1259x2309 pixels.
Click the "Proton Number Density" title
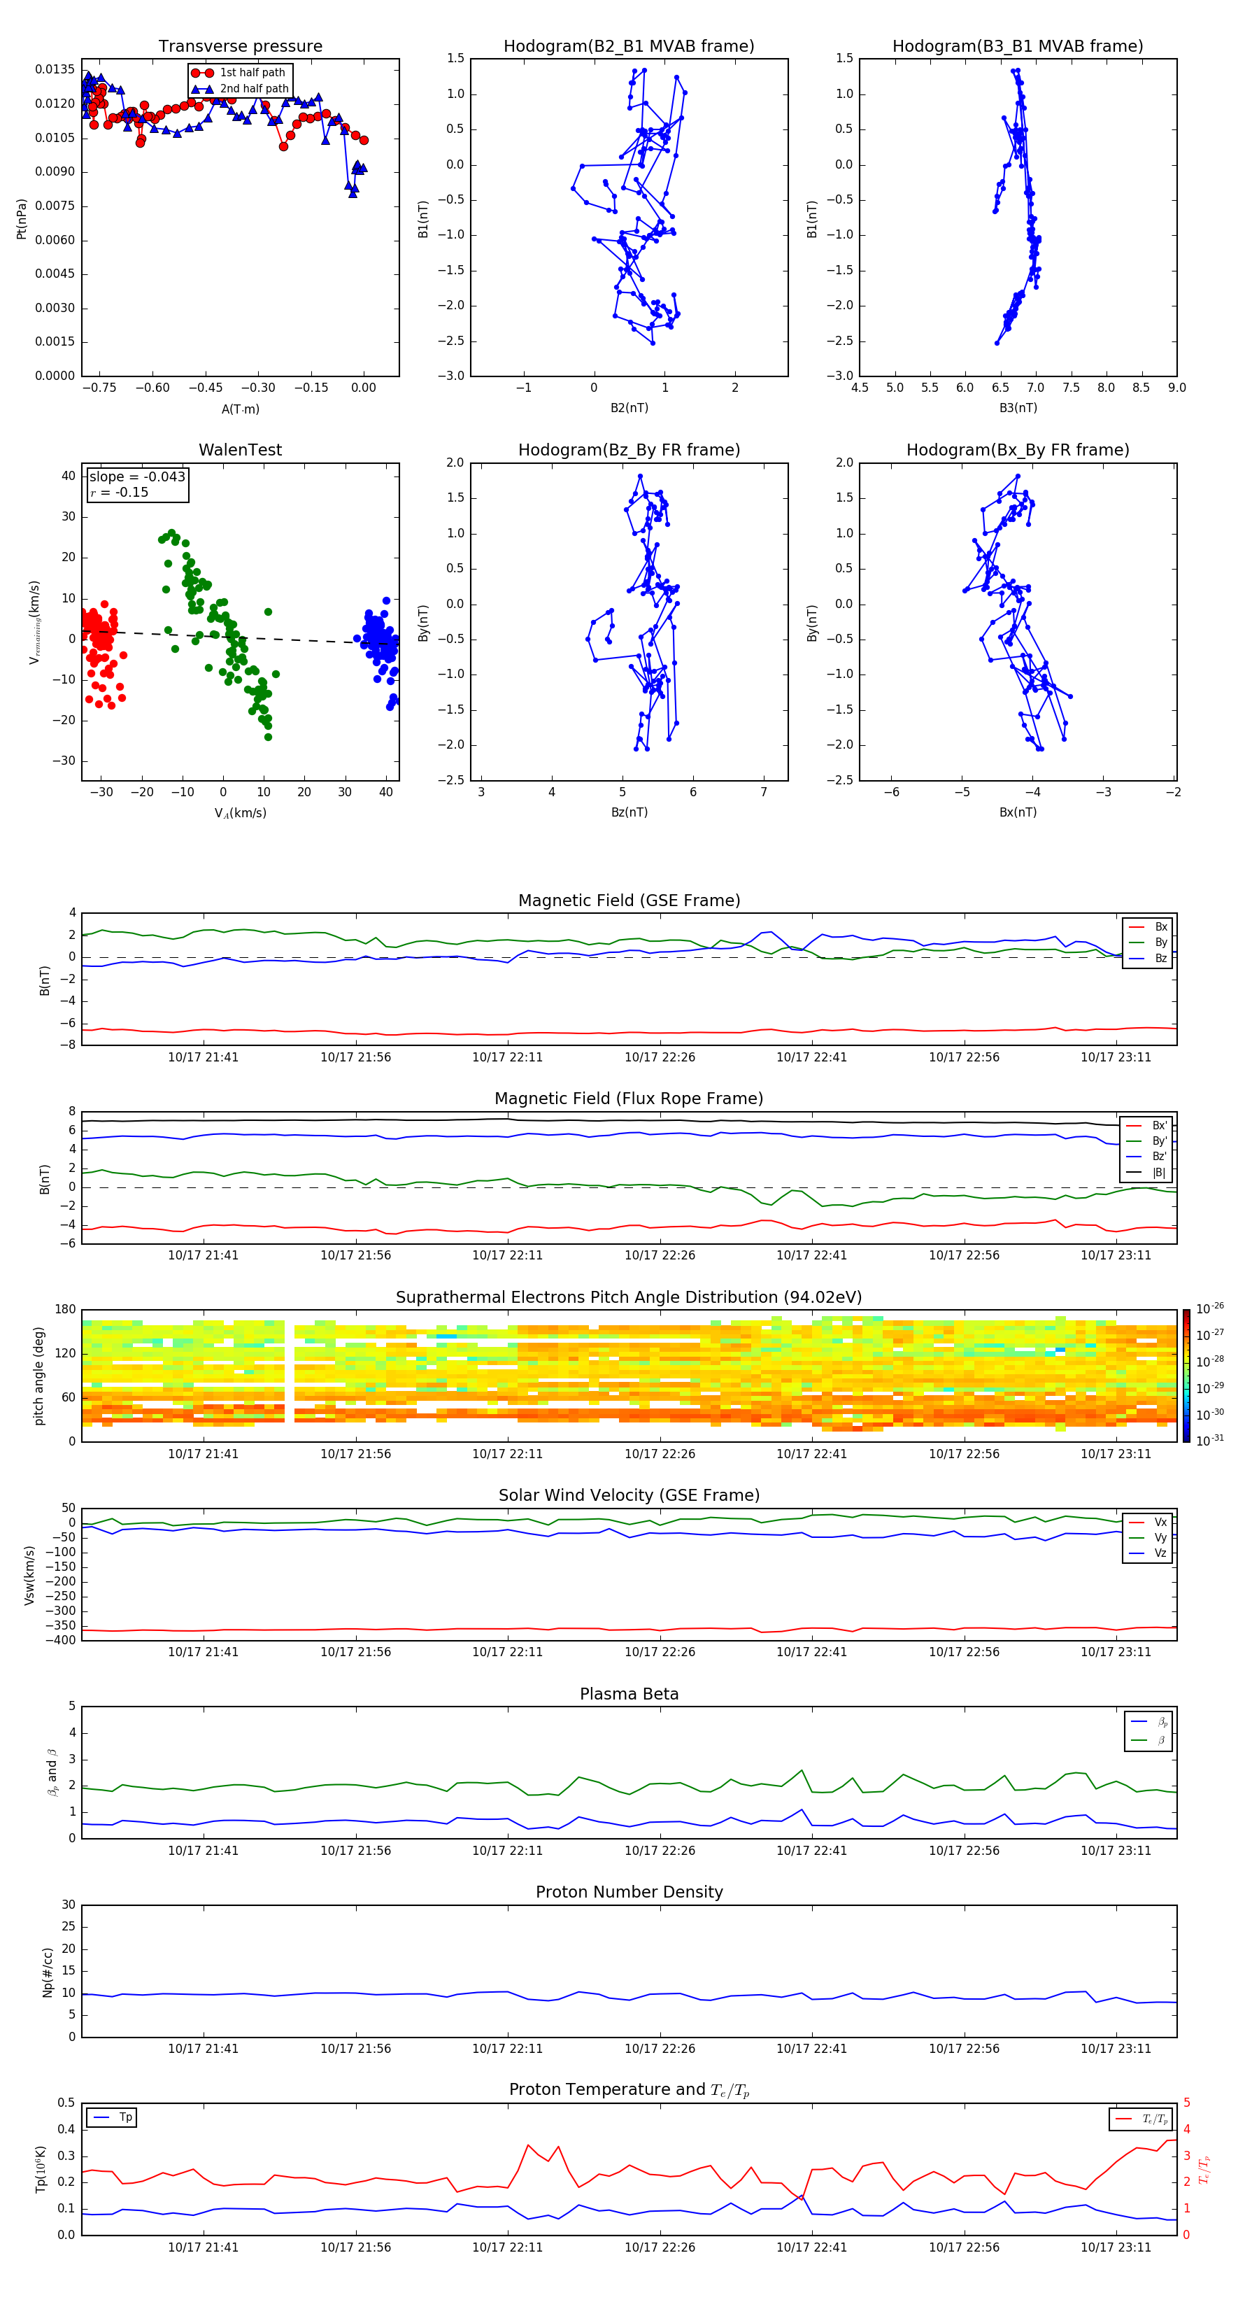tap(629, 1892)
